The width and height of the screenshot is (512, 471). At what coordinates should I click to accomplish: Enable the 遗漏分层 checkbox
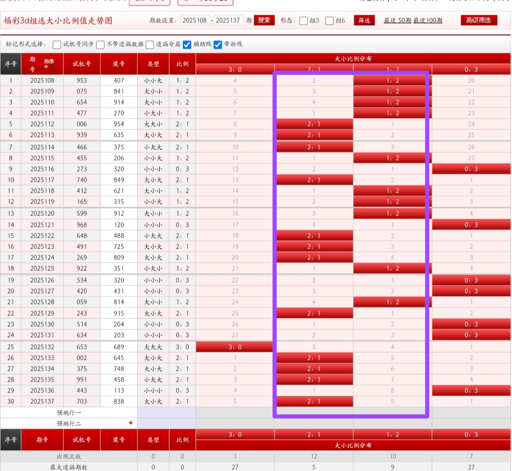[150, 44]
